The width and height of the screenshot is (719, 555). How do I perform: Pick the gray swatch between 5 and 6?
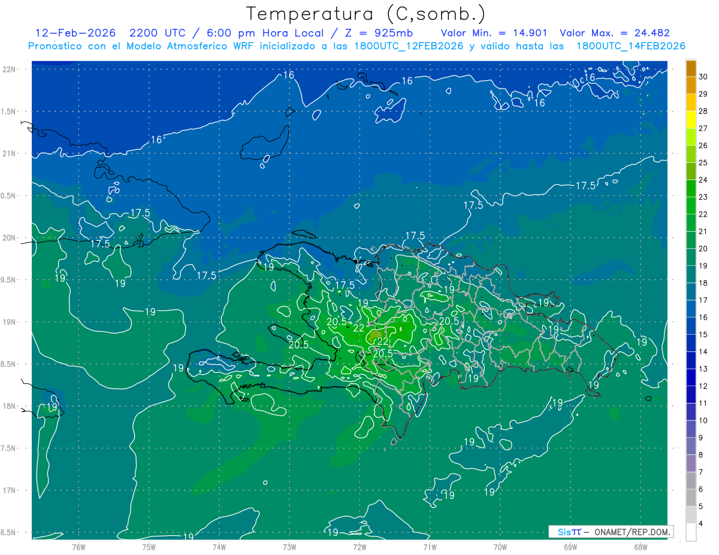click(691, 498)
